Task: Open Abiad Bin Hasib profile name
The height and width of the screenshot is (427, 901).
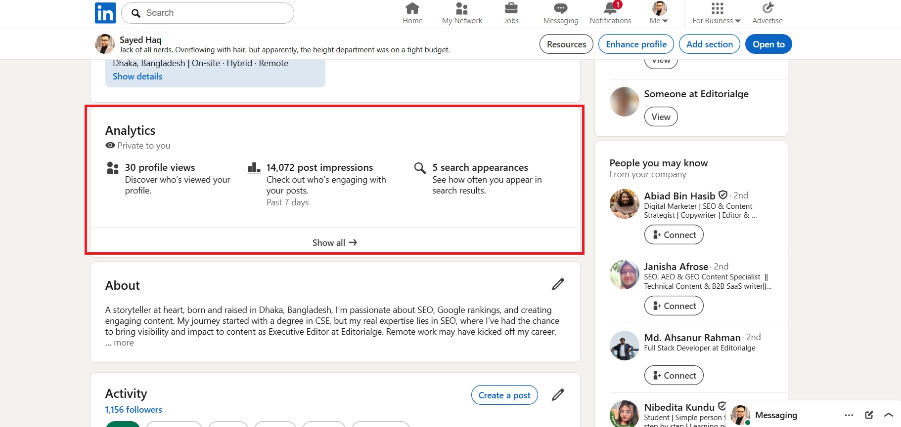Action: pyautogui.click(x=679, y=196)
